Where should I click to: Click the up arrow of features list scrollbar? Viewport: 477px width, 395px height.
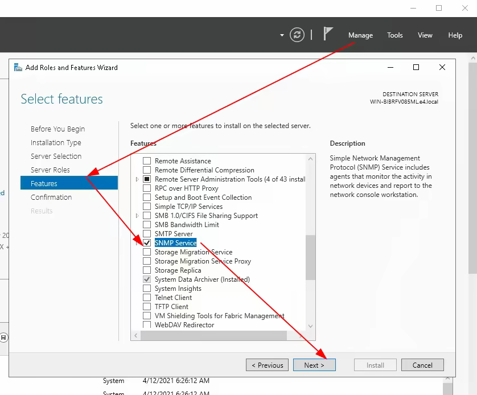click(310, 159)
